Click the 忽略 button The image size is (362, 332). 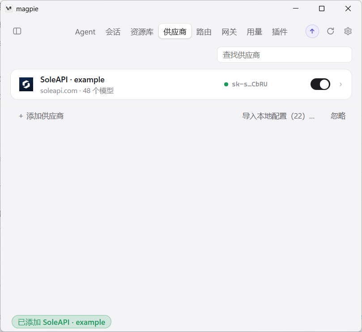(x=338, y=116)
